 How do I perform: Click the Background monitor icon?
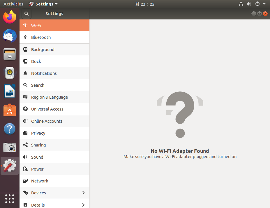25,50
